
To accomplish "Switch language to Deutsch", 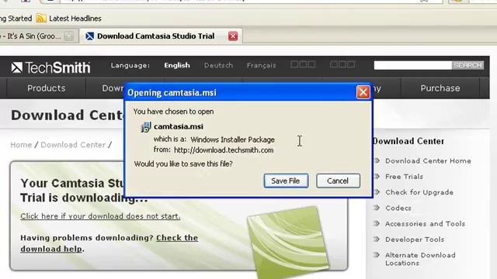I will pyautogui.click(x=218, y=65).
